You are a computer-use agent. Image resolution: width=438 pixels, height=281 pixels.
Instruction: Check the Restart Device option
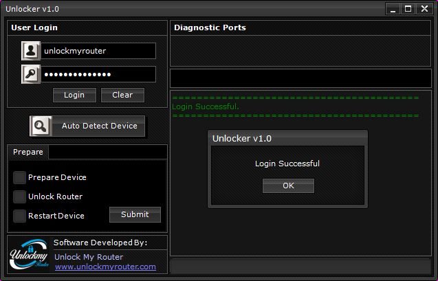(x=19, y=216)
